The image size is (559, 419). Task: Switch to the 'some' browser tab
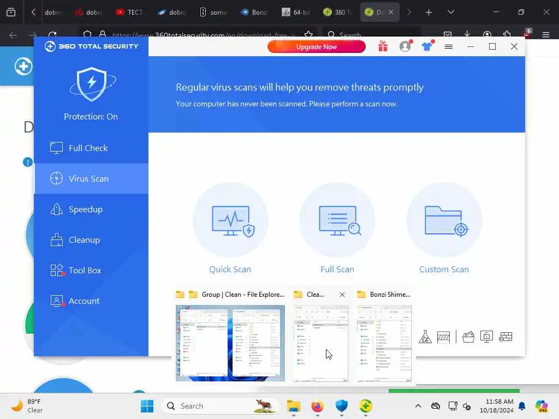(213, 12)
